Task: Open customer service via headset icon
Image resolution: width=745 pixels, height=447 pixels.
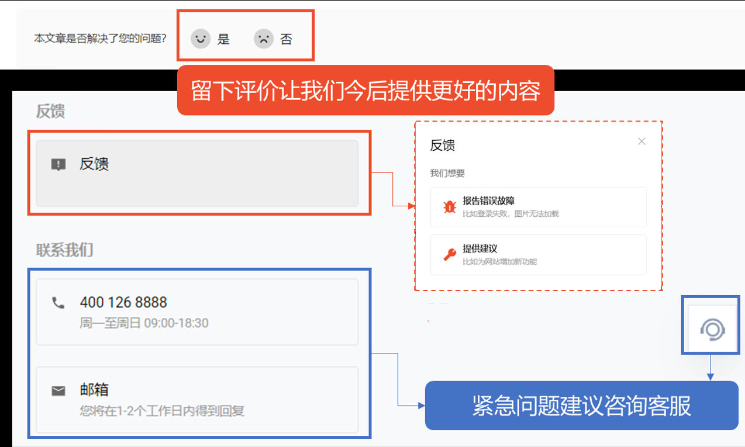Action: pyautogui.click(x=712, y=330)
